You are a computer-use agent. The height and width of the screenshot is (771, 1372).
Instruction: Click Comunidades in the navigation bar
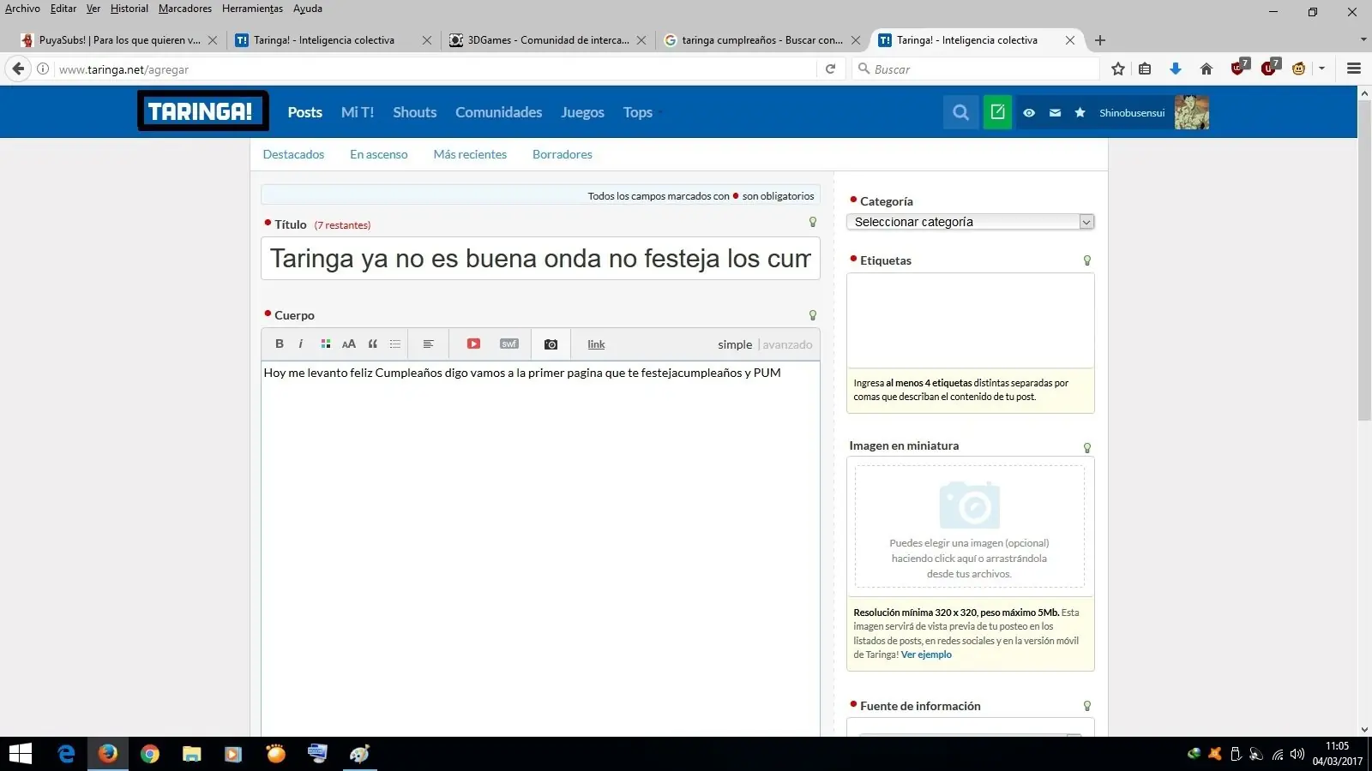(x=498, y=112)
